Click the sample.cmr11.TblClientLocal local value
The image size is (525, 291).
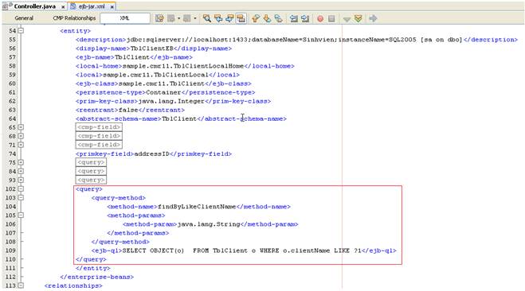point(155,75)
